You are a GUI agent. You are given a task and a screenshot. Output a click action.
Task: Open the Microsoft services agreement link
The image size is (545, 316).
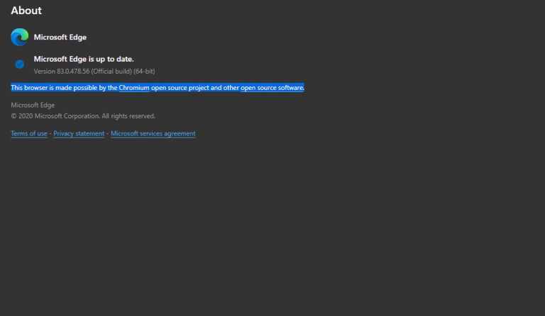[x=153, y=133]
